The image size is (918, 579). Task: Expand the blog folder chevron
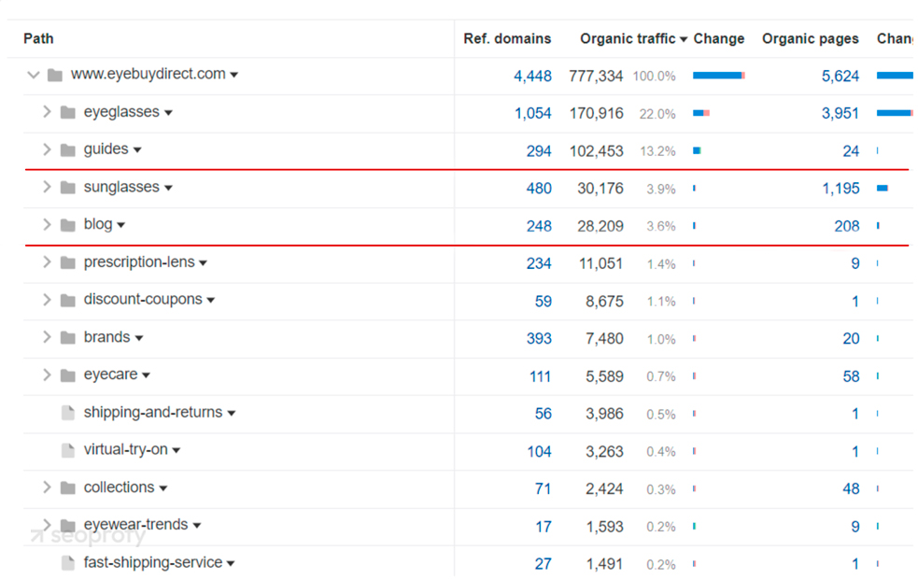click(x=47, y=224)
